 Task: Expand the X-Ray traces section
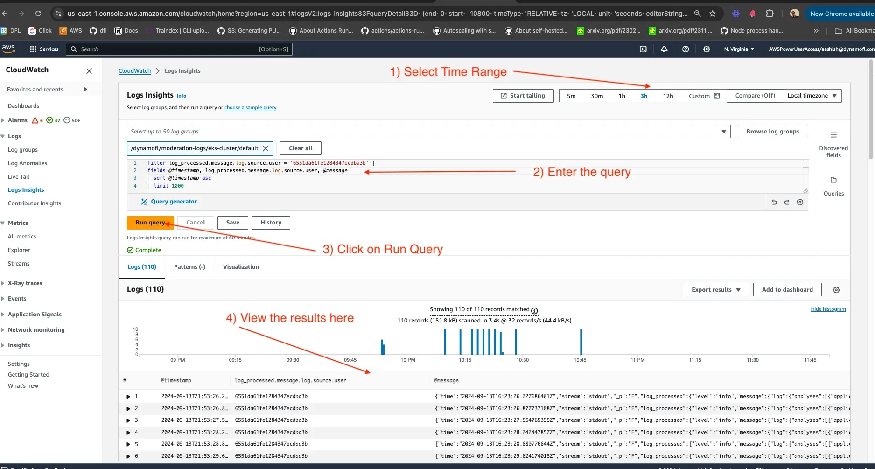[3, 283]
